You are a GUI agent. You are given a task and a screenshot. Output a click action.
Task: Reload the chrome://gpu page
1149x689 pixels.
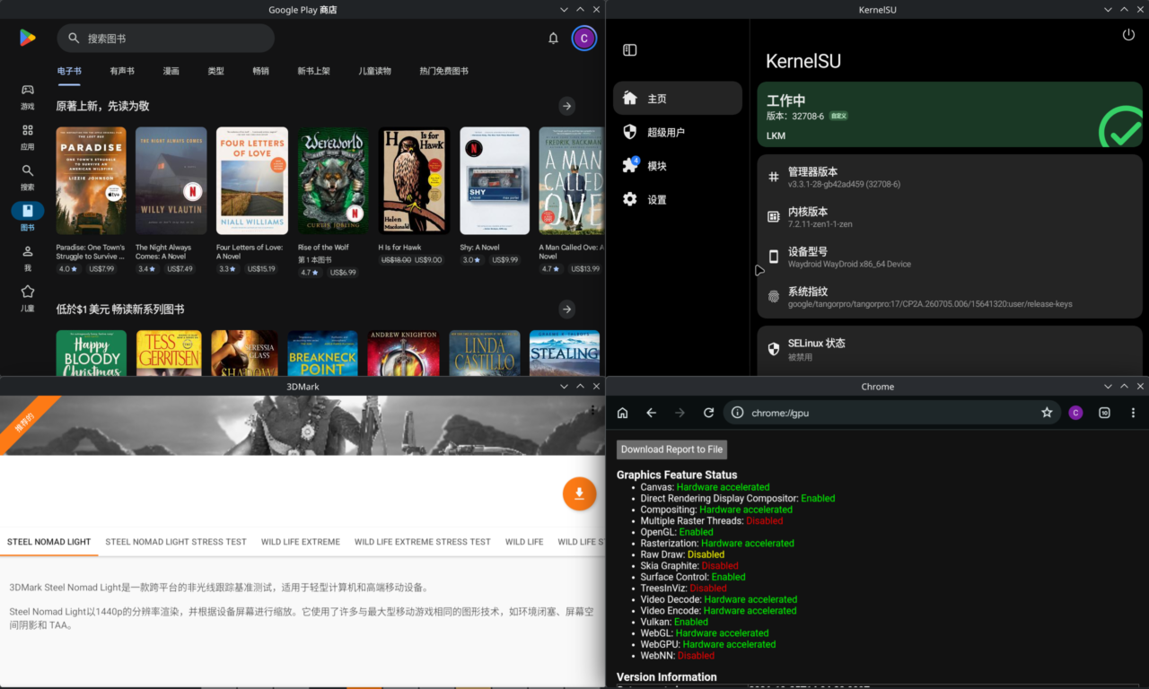708,413
